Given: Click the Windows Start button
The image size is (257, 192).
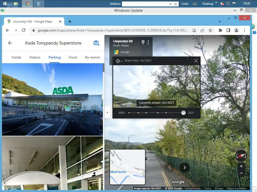Looking at the screenshot, I should (x=5, y=3).
